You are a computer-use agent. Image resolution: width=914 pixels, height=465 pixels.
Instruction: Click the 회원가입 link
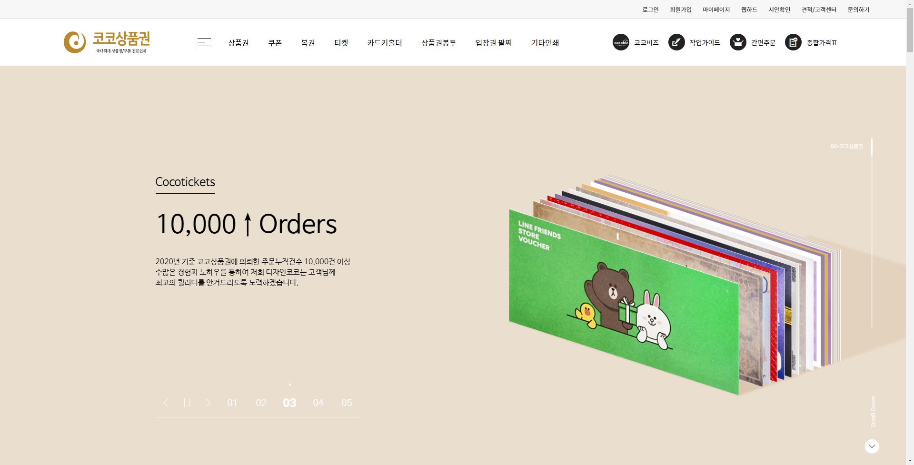point(681,10)
